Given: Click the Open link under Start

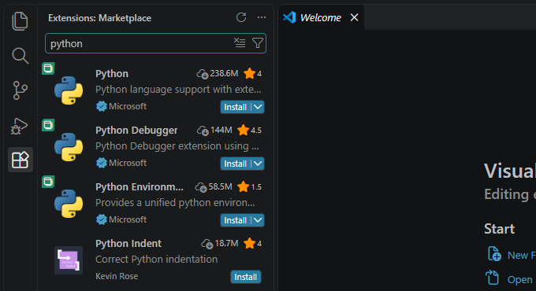Looking at the screenshot, I should (x=520, y=280).
